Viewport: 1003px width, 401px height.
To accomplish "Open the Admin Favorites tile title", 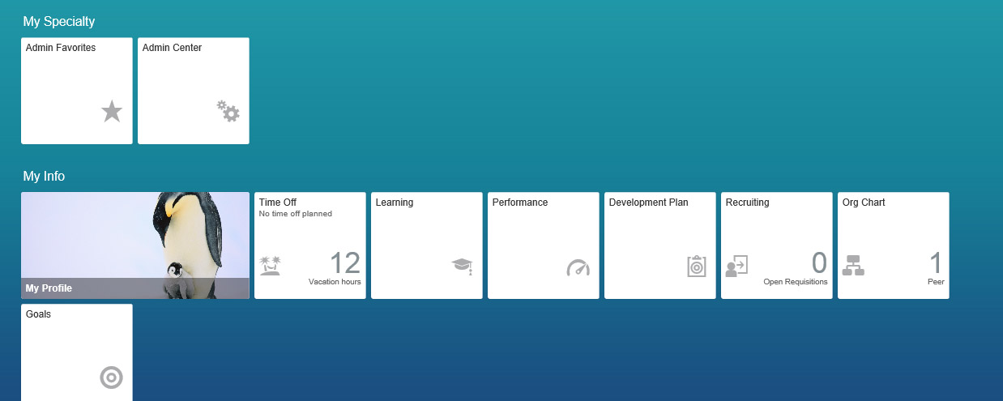I will click(61, 48).
